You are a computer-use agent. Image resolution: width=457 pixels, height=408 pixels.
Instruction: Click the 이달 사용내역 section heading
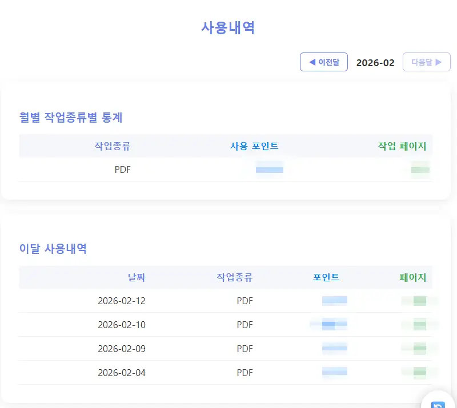(x=54, y=249)
